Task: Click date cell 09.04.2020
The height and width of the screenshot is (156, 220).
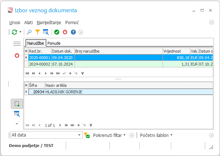Action: tap(63, 58)
